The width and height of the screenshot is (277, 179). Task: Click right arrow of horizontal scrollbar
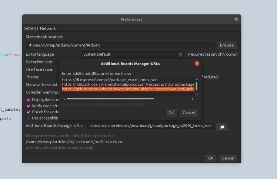click(192, 99)
